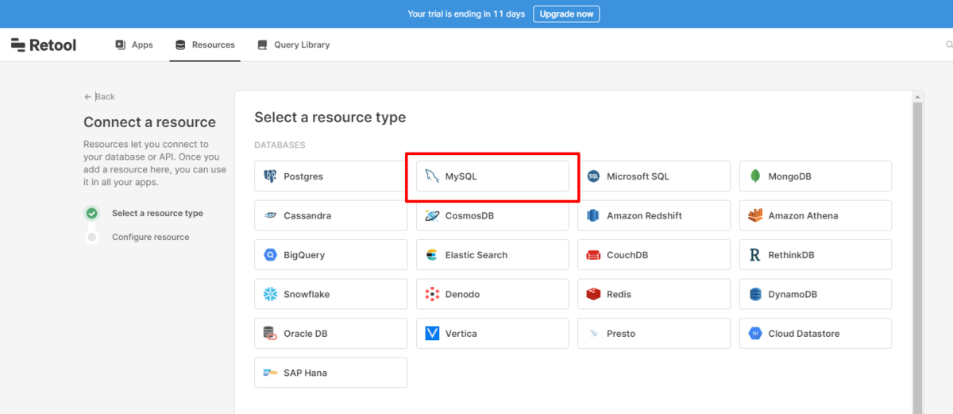Viewport: 953px width, 414px height.
Task: Click the Elastic Search icon
Action: [431, 255]
